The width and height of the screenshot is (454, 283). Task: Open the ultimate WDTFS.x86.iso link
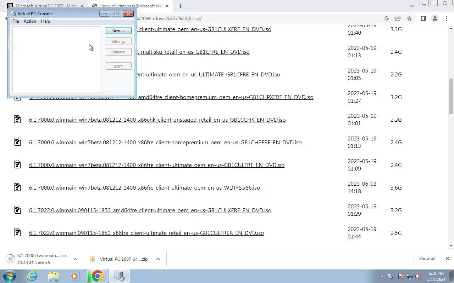pyautogui.click(x=144, y=188)
